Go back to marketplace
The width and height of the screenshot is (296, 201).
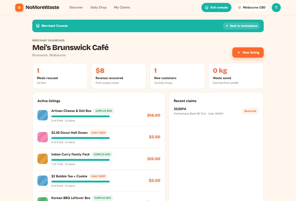tap(241, 26)
